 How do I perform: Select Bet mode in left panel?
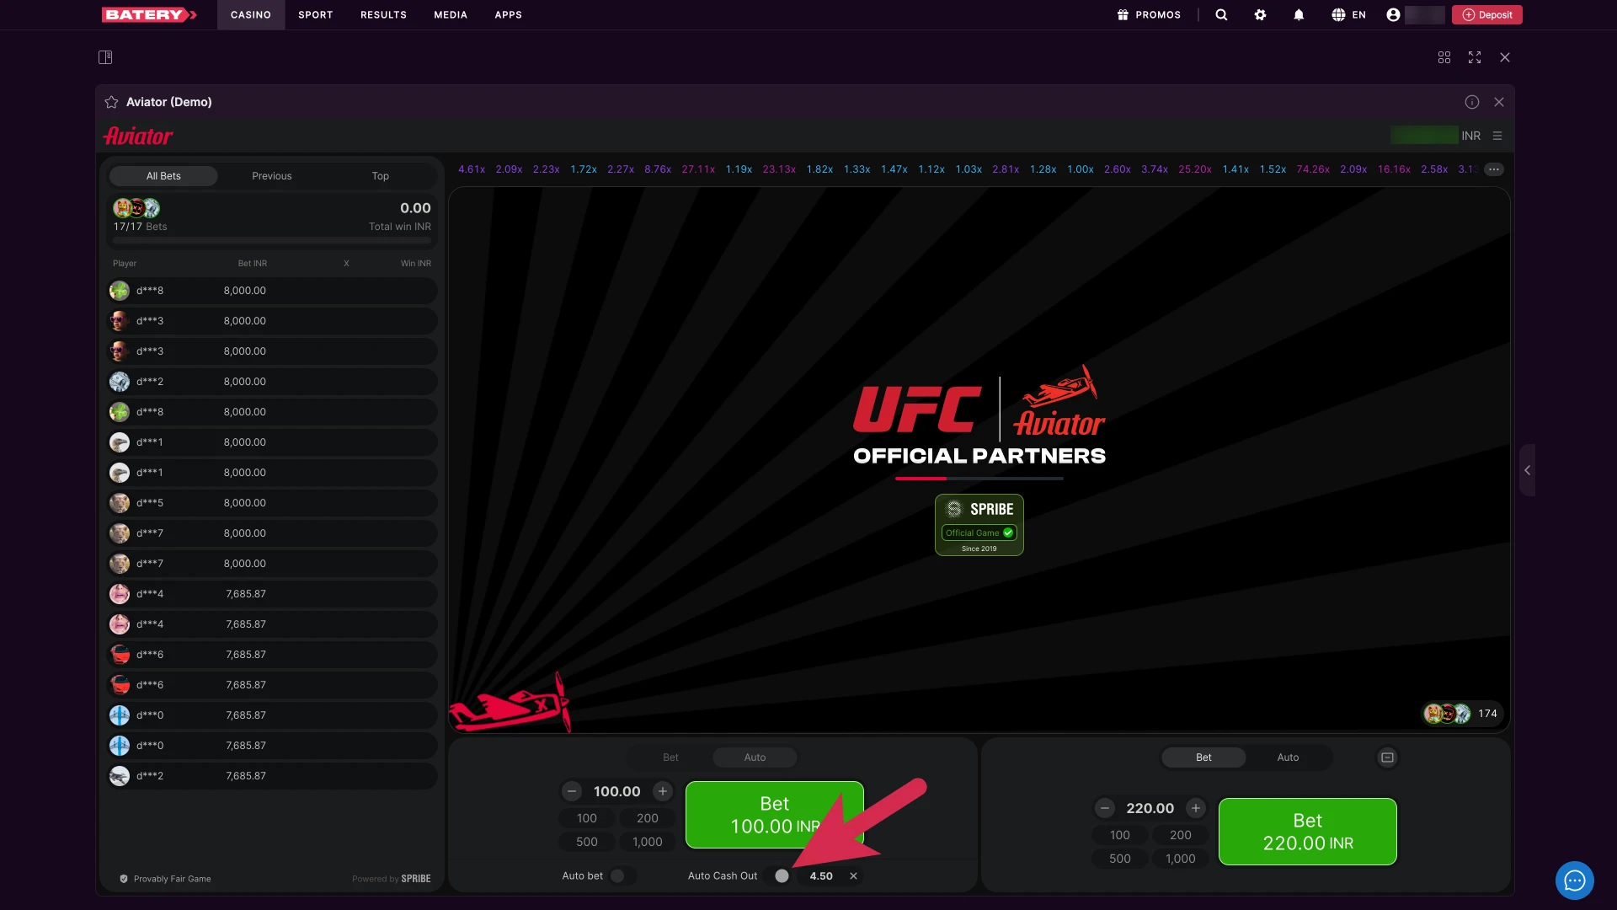[670, 757]
